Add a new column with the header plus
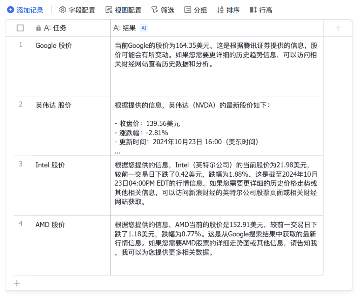 click(338, 28)
